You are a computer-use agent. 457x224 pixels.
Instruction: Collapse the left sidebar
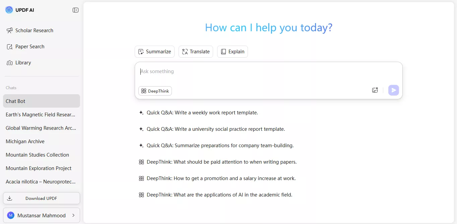point(76,10)
